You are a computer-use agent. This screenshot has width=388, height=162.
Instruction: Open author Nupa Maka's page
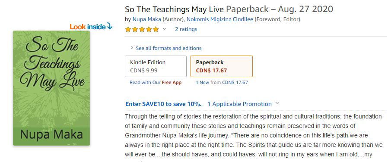tap(147, 19)
